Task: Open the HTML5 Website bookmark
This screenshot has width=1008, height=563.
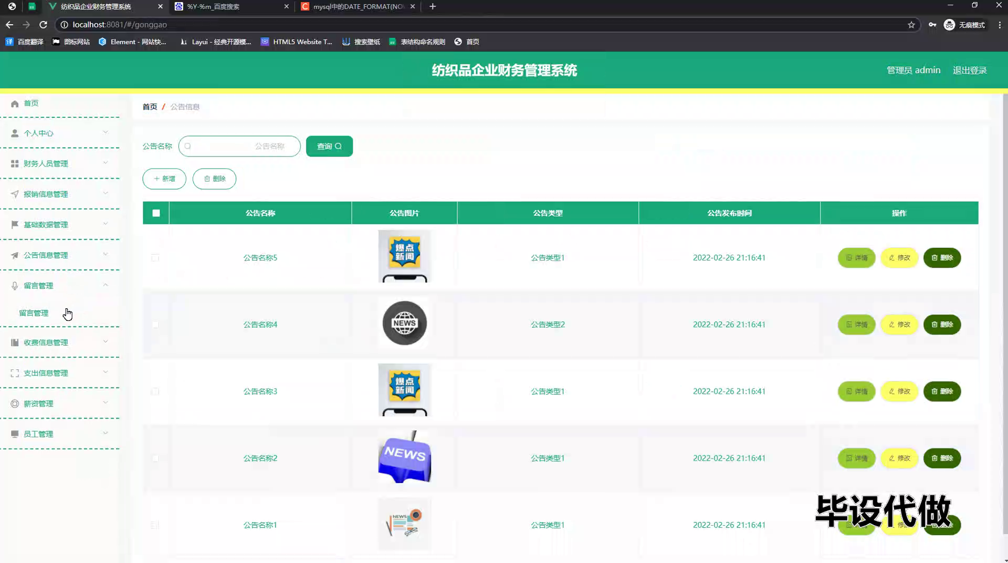Action: click(x=297, y=41)
